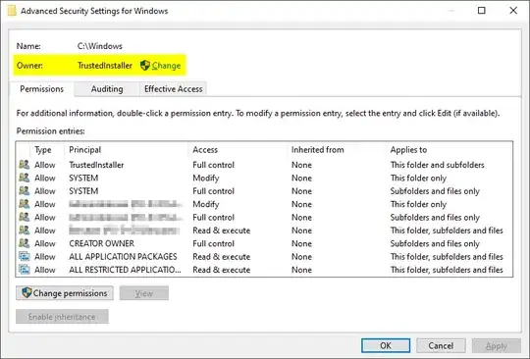
Task: Select the ALL APPLICATION PACKAGES row
Action: 264,257
